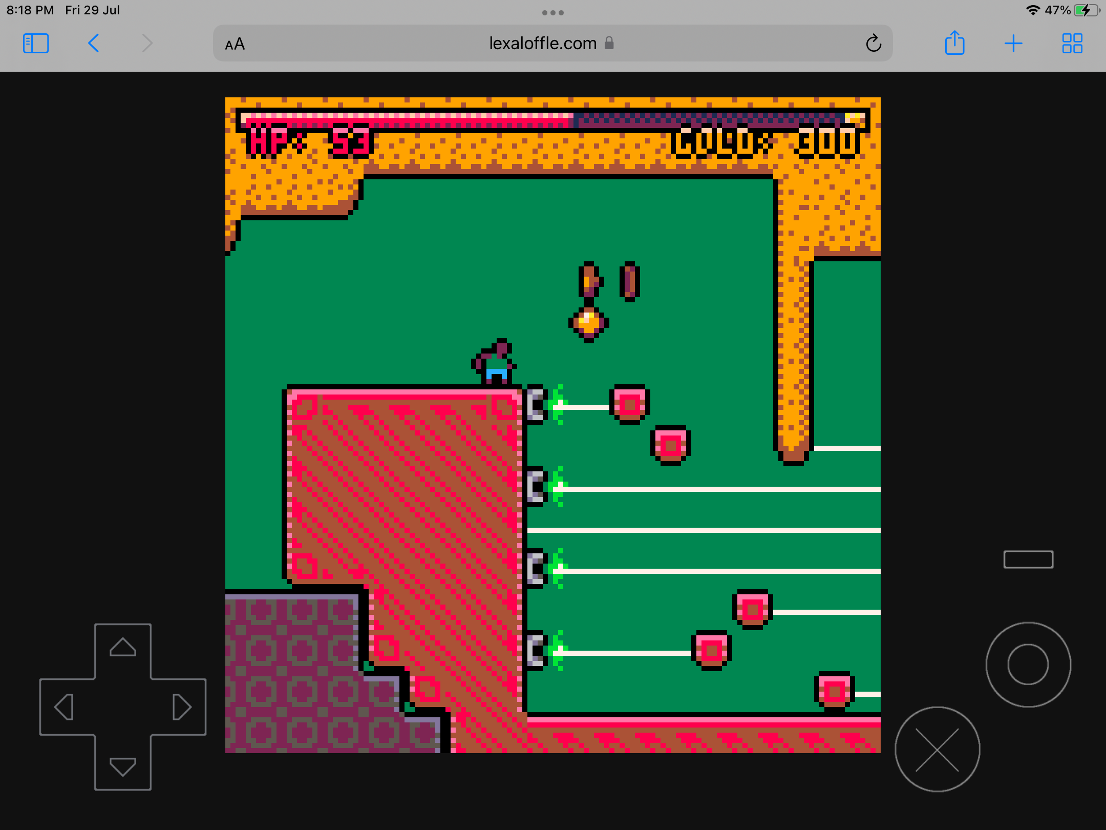1106x830 pixels.
Task: Tap the GOLD 300 counter
Action: [x=765, y=142]
